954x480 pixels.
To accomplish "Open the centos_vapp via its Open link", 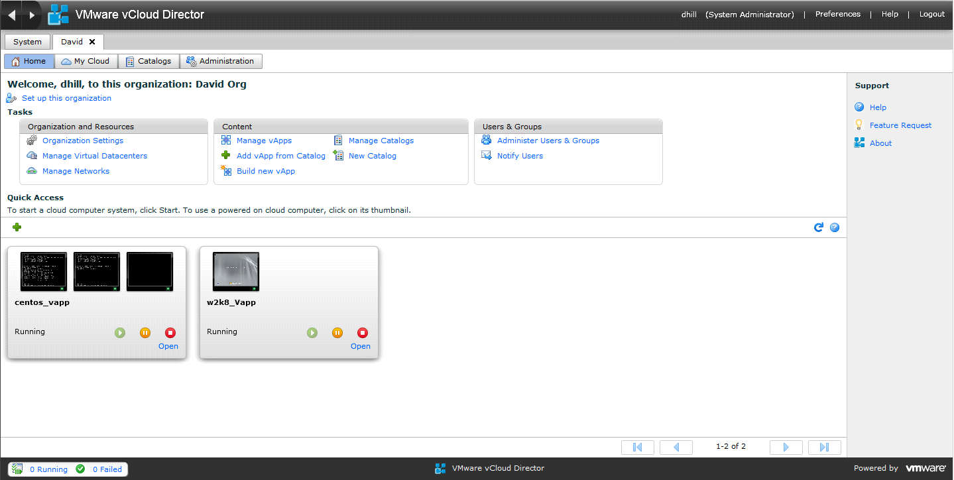I will tap(168, 346).
